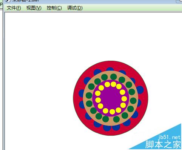The image size is (182, 150).
Task: Select the topmost green dot
Action: click(114, 77)
